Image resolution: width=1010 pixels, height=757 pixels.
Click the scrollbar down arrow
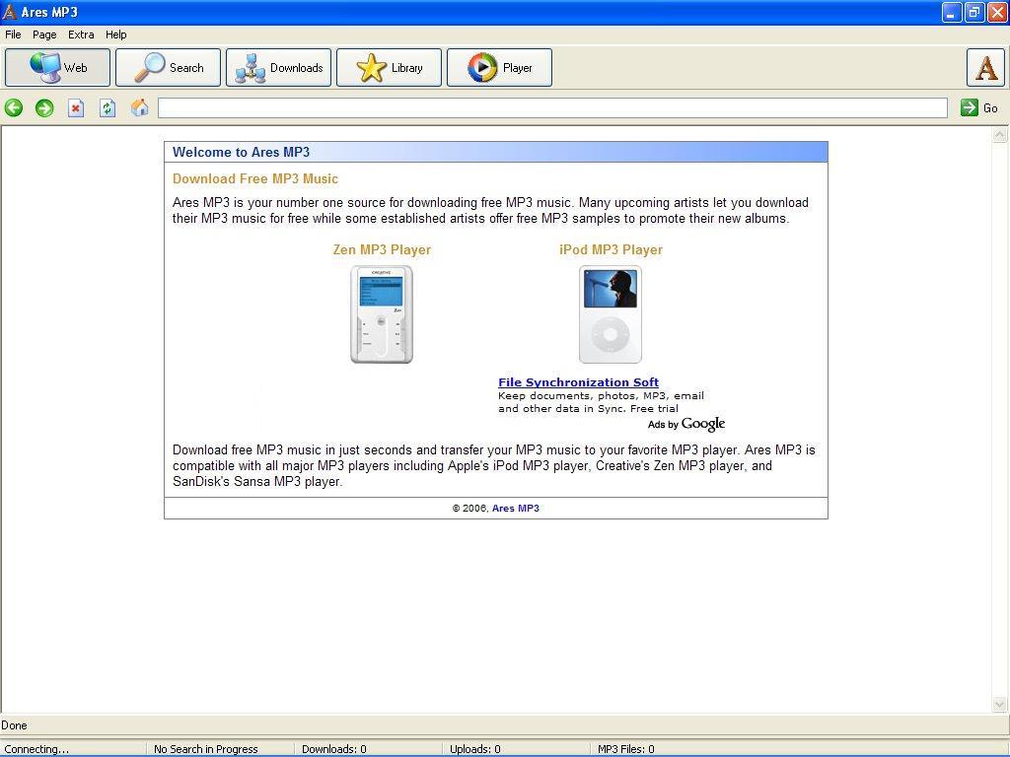point(1000,704)
